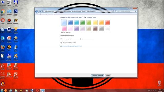Toggle the Включить прозрачность checkbox
The image size is (164, 92).
tap(61, 36)
